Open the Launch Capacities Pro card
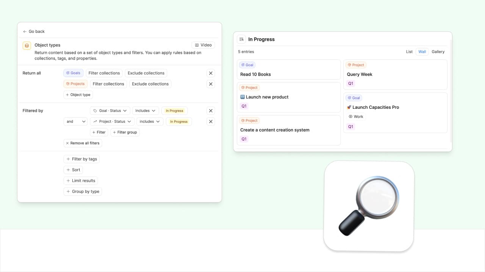Viewport: 485px width, 272px height. click(x=375, y=107)
